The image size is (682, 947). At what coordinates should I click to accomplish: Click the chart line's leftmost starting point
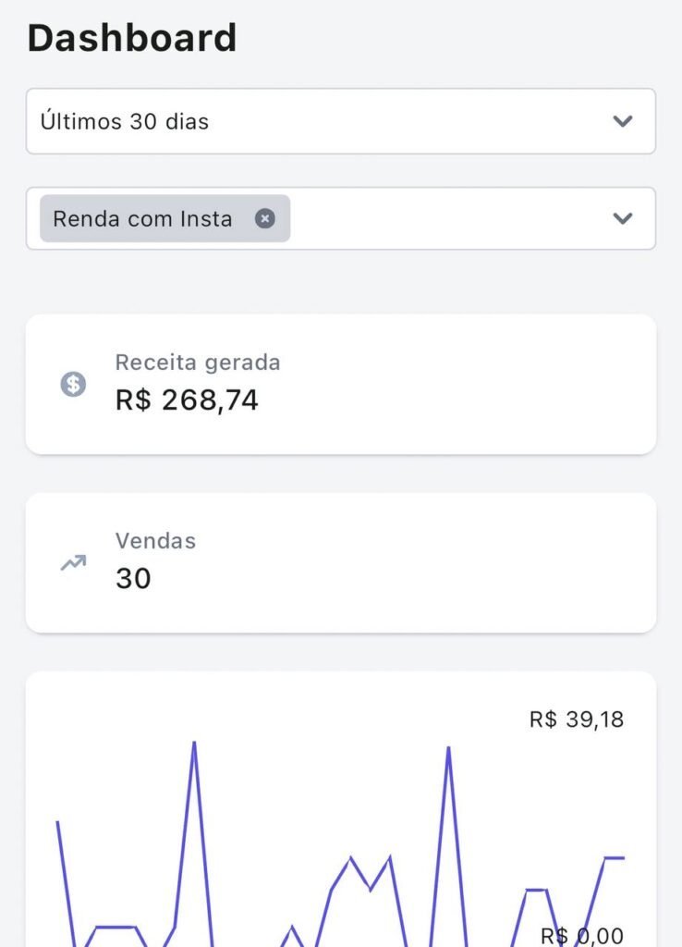click(x=57, y=822)
